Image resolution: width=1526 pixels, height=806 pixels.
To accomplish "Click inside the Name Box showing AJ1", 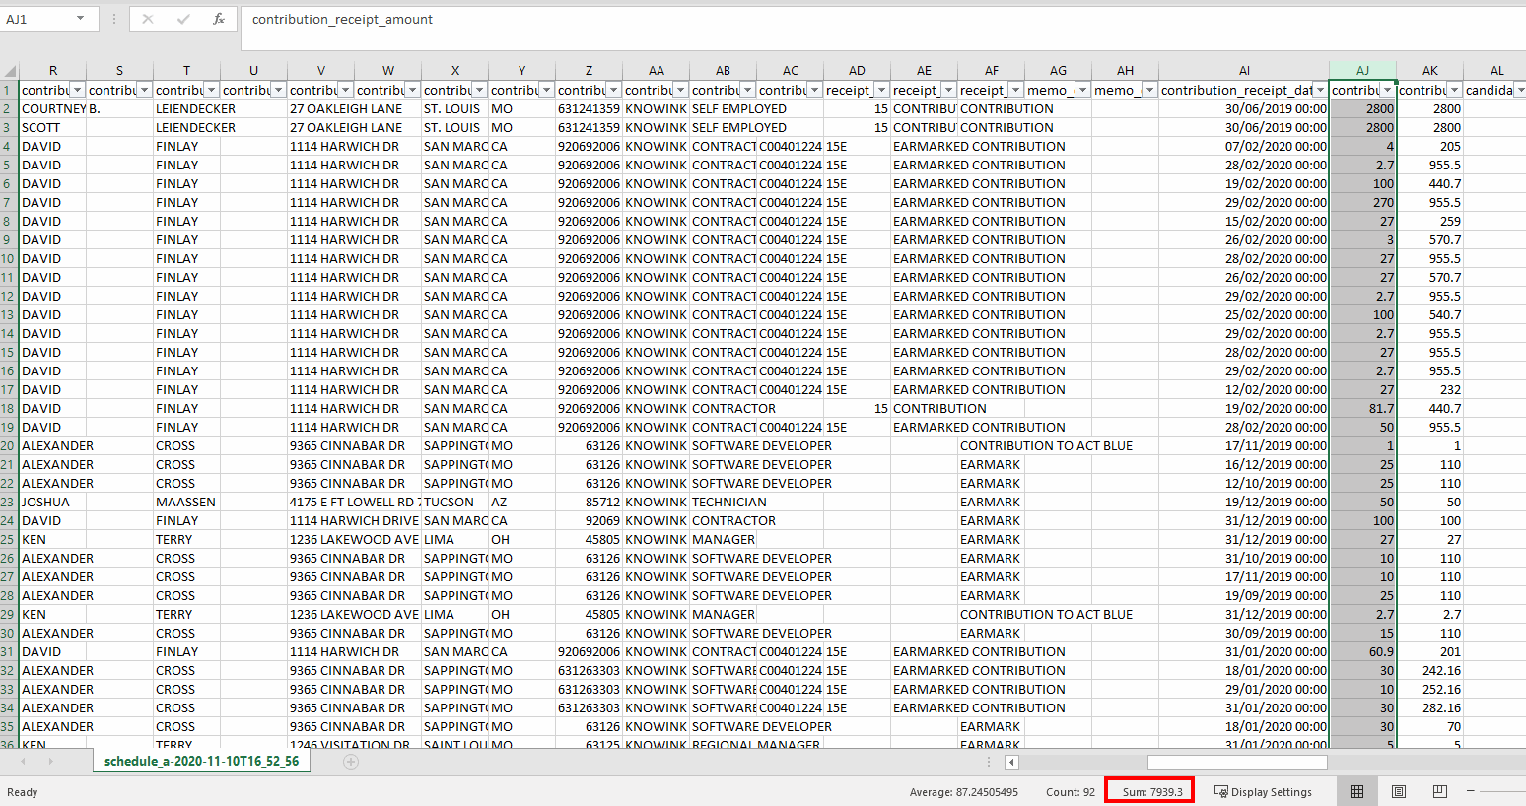I will 36,19.
